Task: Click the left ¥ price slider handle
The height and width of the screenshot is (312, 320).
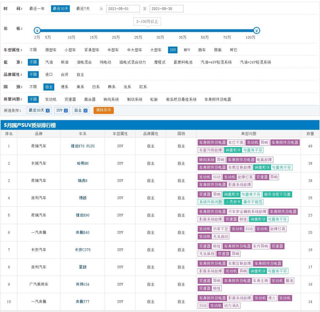Action: coord(37,31)
